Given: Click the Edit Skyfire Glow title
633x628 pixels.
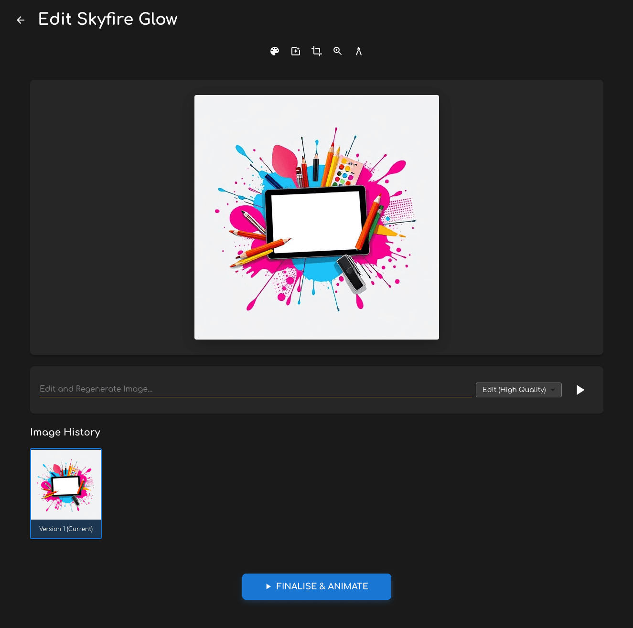Looking at the screenshot, I should (108, 19).
